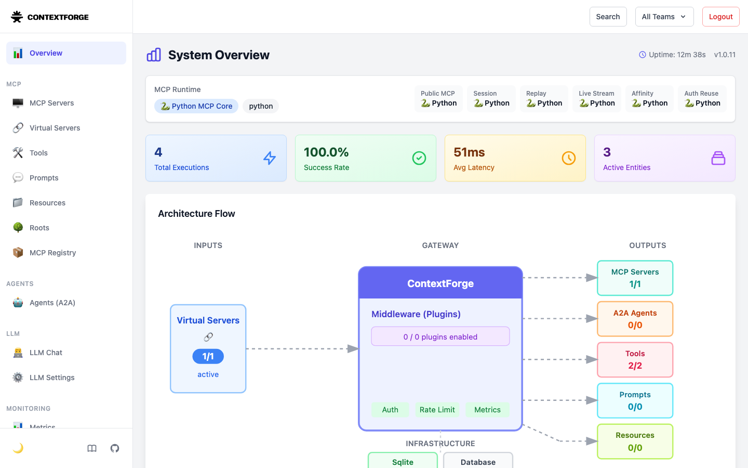The image size is (748, 468).
Task: Click the MCP Servers 1/1 output node
Action: coord(635,278)
